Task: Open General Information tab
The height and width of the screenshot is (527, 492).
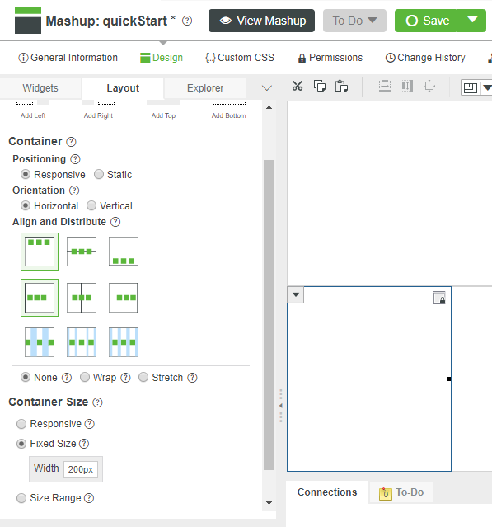Action: point(68,58)
